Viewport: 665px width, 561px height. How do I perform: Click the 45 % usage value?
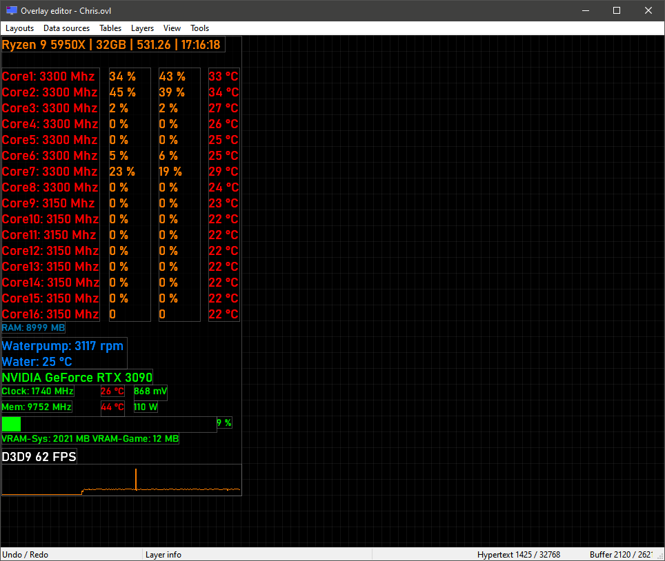click(122, 92)
